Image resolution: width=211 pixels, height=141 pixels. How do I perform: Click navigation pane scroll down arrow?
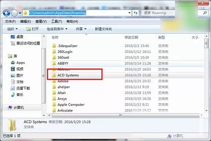(44, 115)
